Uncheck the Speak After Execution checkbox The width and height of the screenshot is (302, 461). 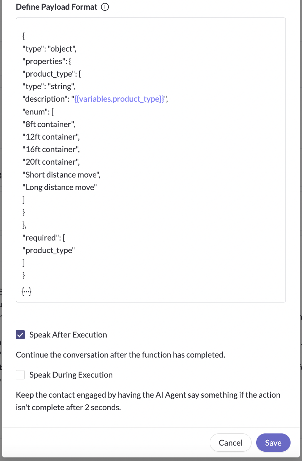(20, 335)
